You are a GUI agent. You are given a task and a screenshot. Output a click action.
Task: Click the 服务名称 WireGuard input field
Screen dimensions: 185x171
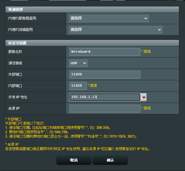105,52
